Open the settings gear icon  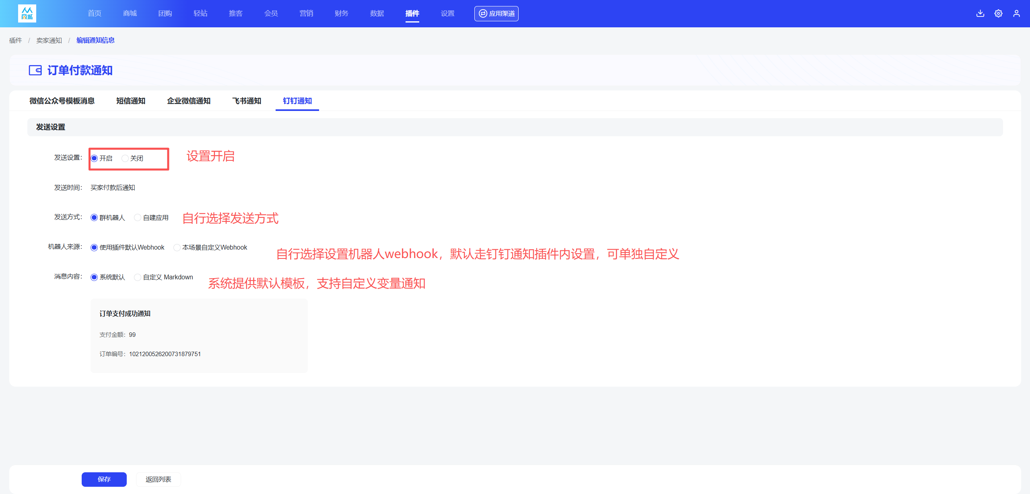click(x=998, y=13)
